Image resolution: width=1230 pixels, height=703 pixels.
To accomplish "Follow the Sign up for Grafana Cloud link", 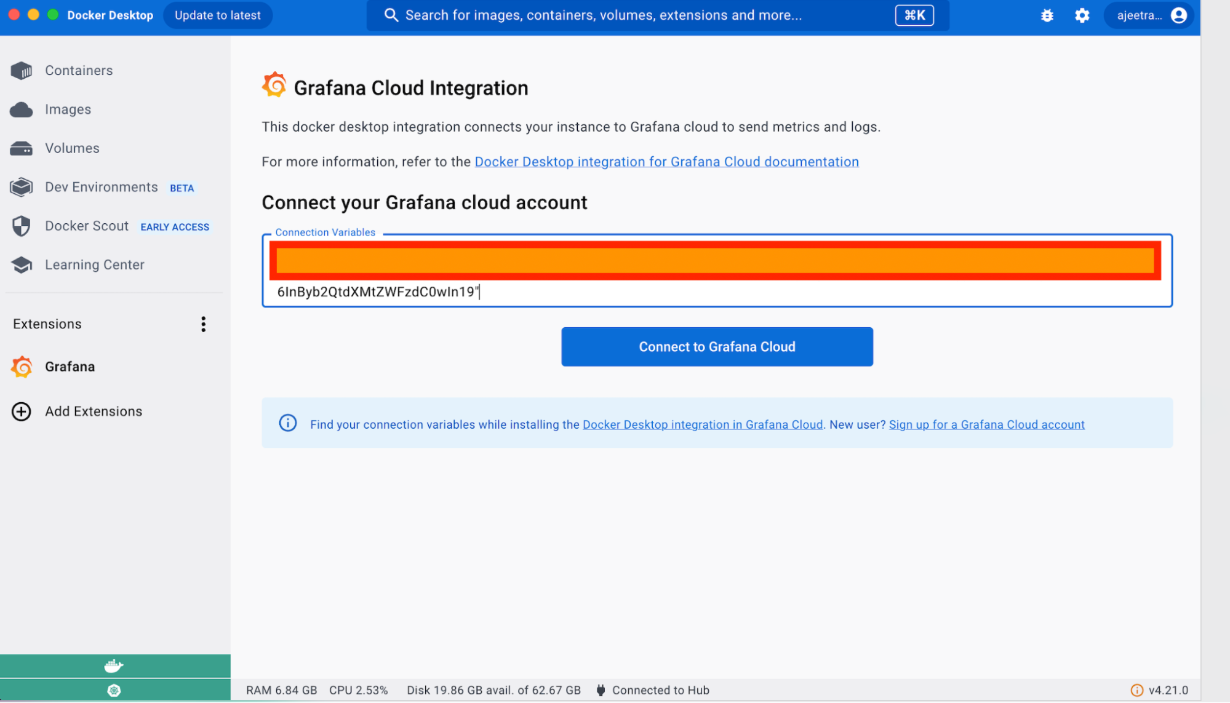I will (x=986, y=424).
